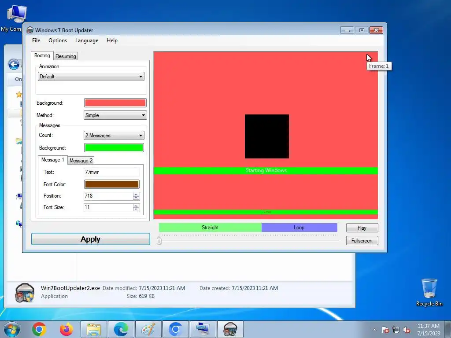Screen dimensions: 451x338
Task: Select the Message 1 tab
Action: point(53,160)
